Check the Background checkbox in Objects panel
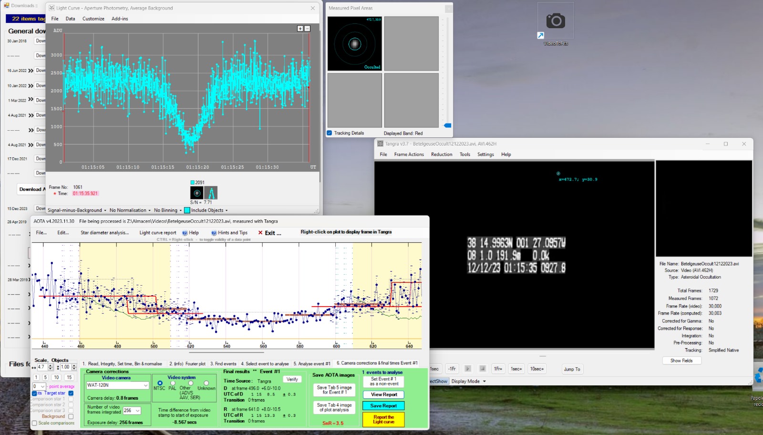The height and width of the screenshot is (435, 763). 71,416
